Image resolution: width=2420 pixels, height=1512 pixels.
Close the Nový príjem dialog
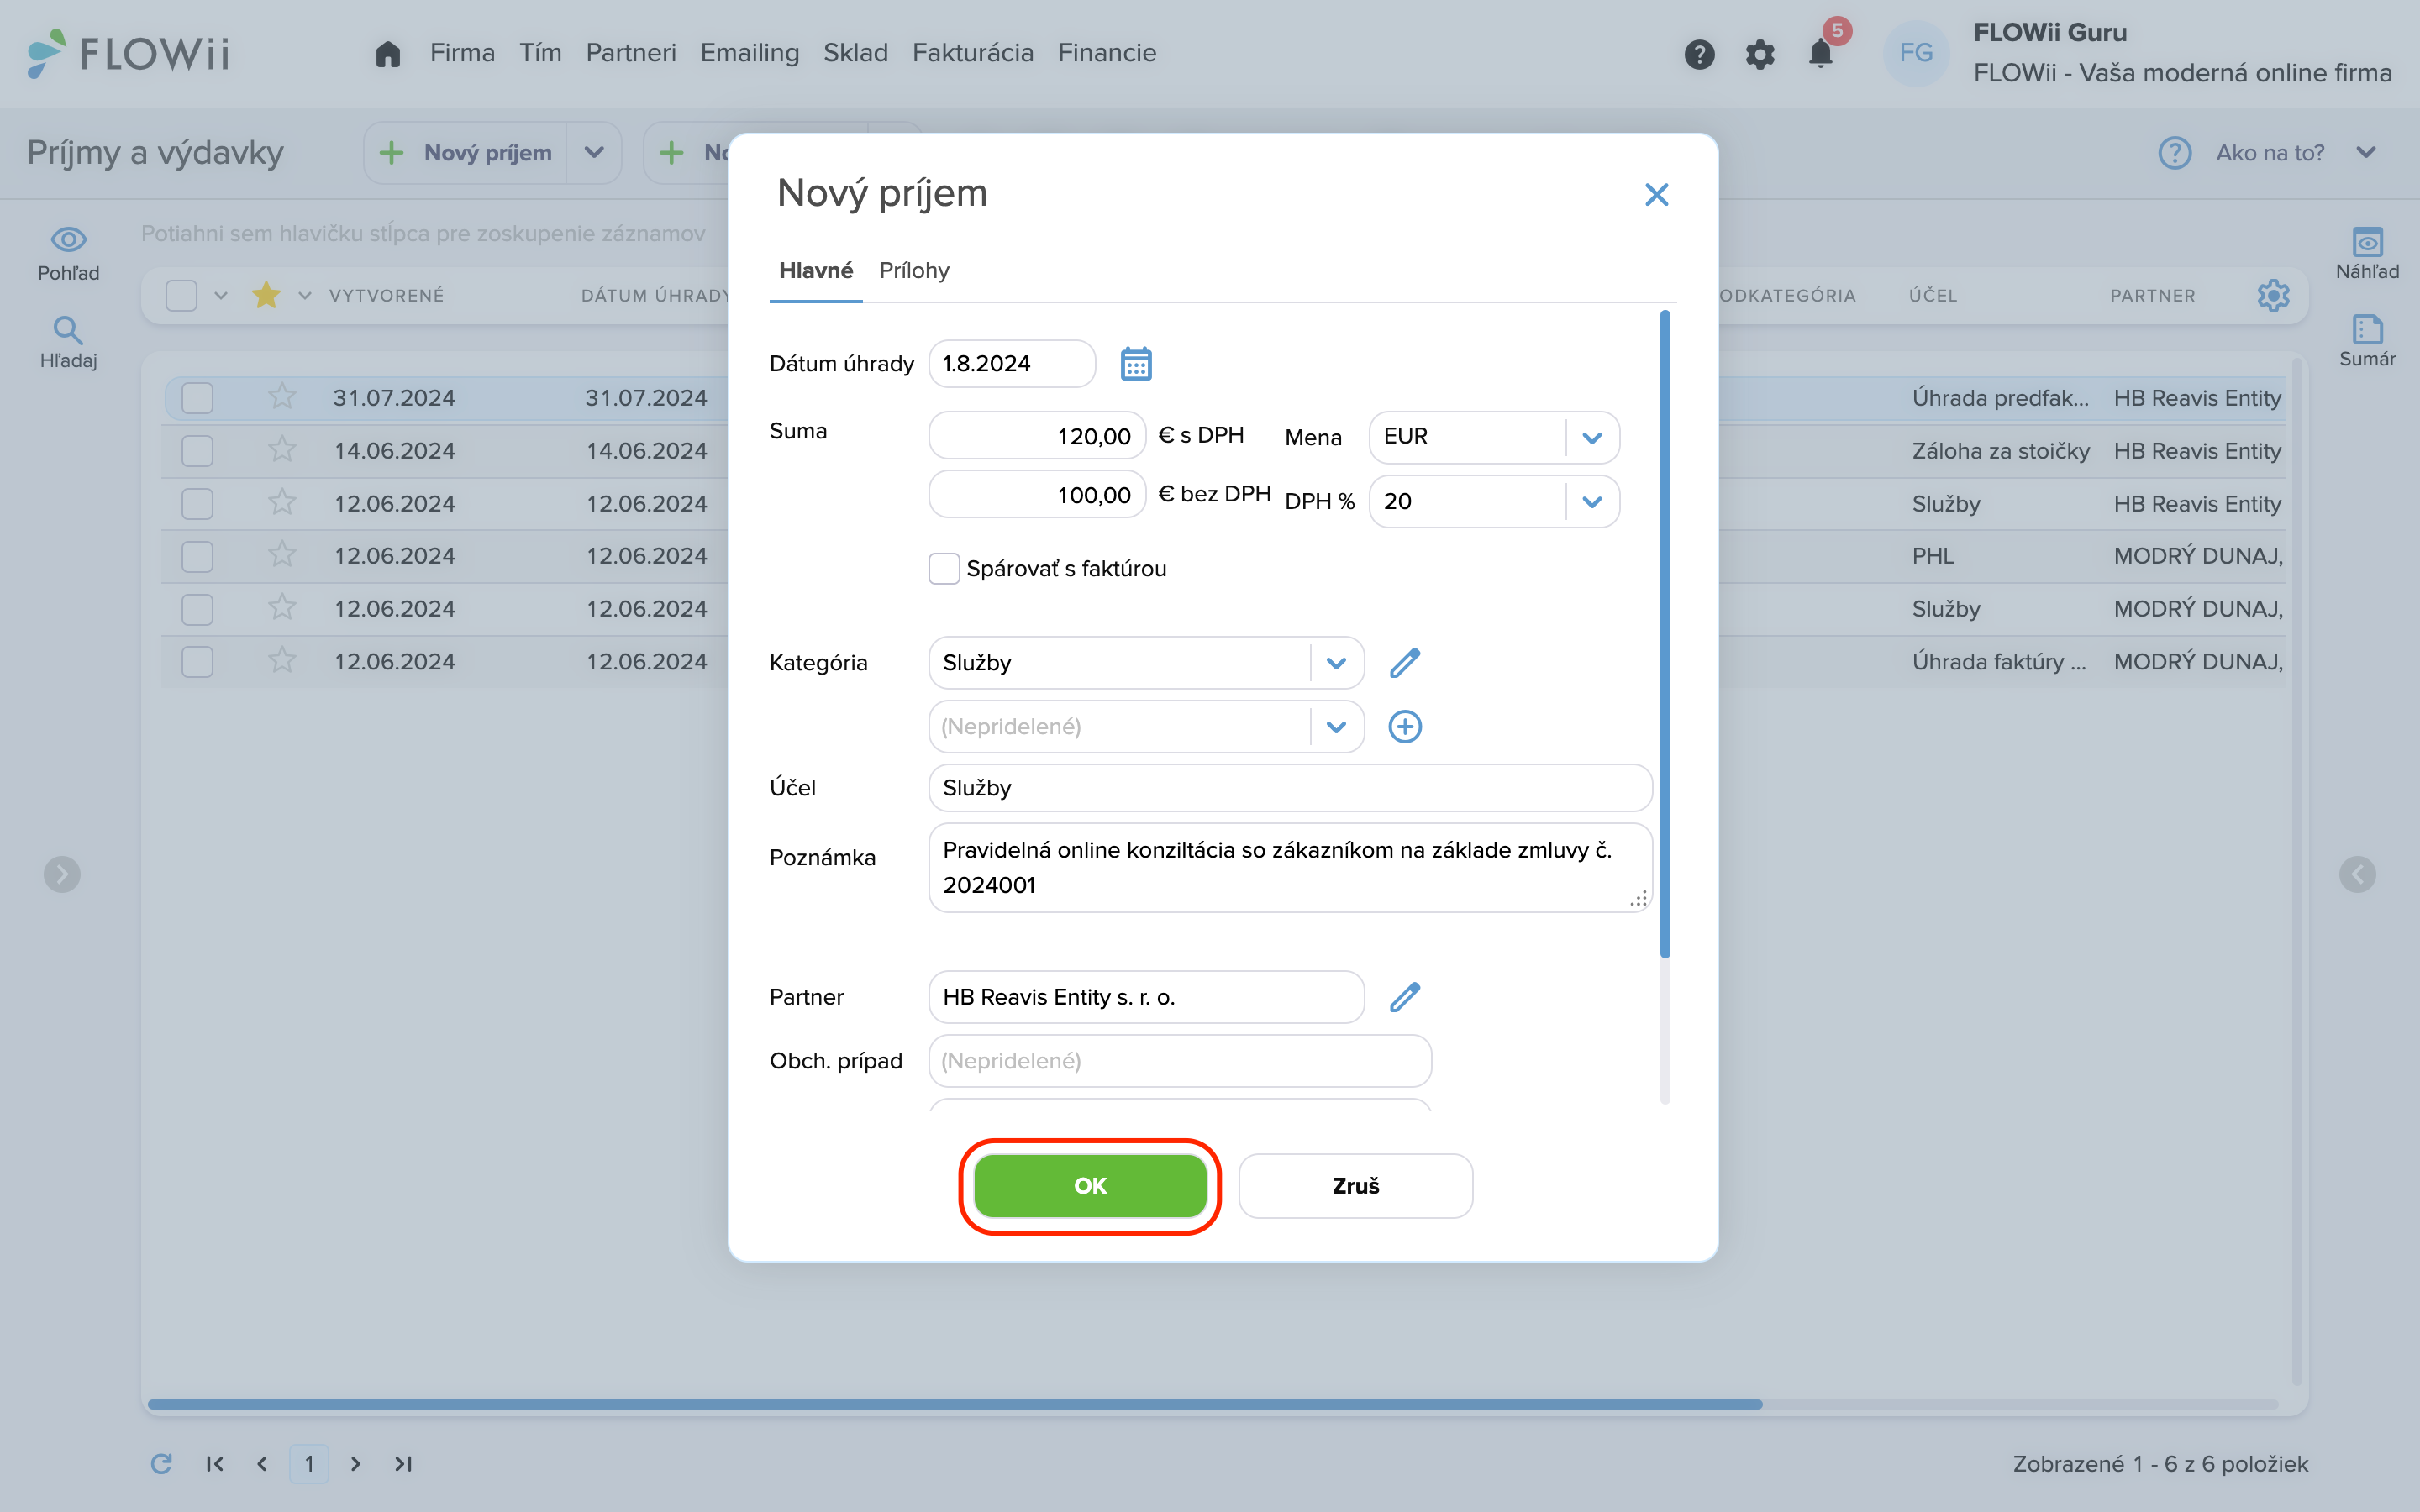[1657, 194]
